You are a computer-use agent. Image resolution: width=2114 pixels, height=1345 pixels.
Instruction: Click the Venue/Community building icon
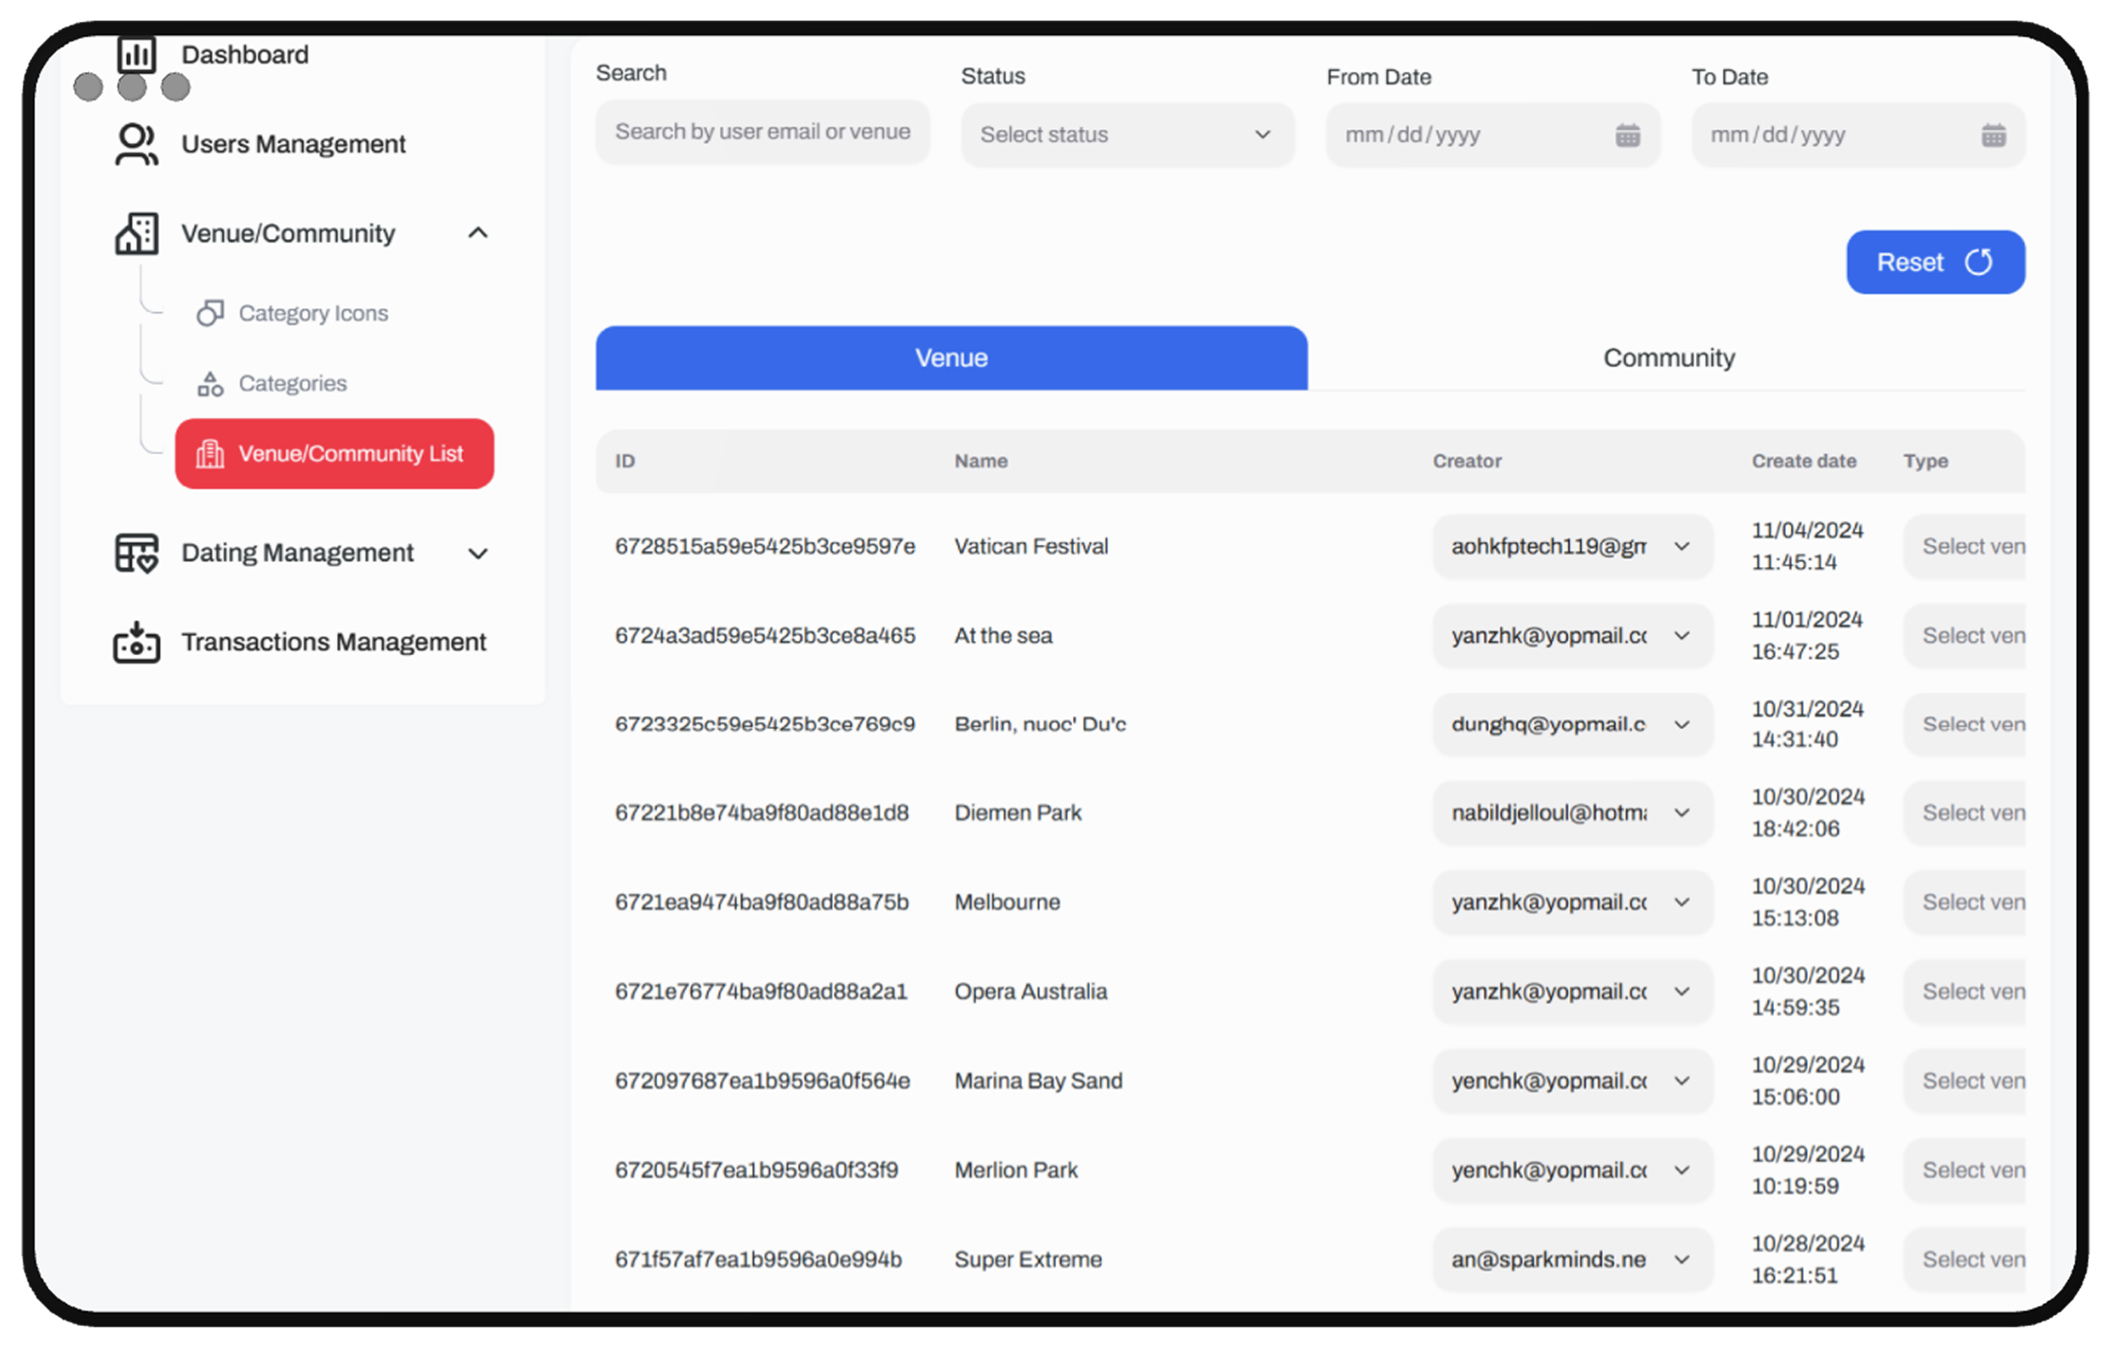[136, 233]
